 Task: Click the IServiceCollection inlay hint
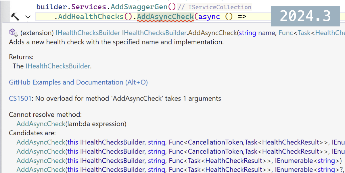pos(220,7)
